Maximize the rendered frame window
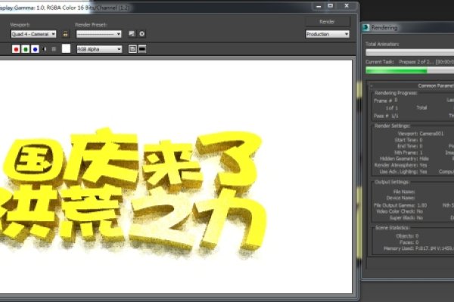This screenshot has width=454, height=302. (x=331, y=6)
